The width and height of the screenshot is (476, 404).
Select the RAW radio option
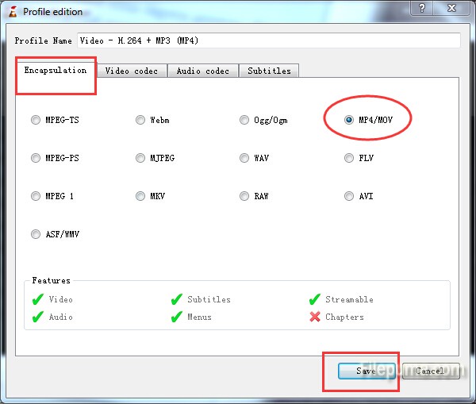point(245,196)
